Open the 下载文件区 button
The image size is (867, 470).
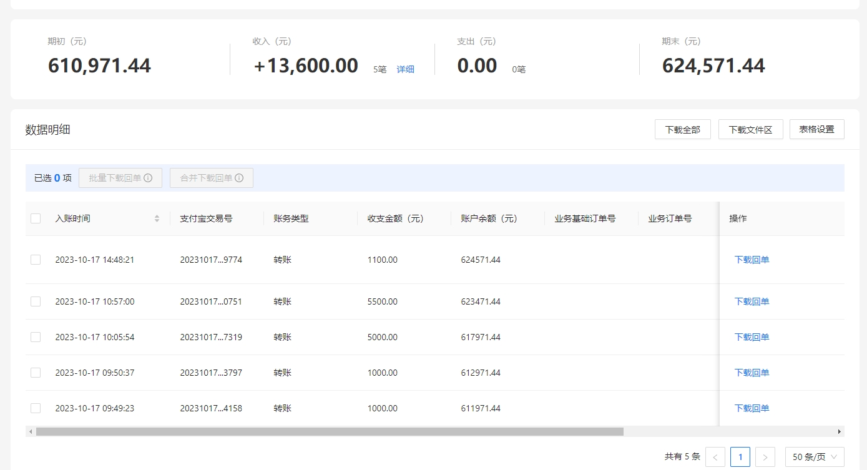click(x=750, y=129)
